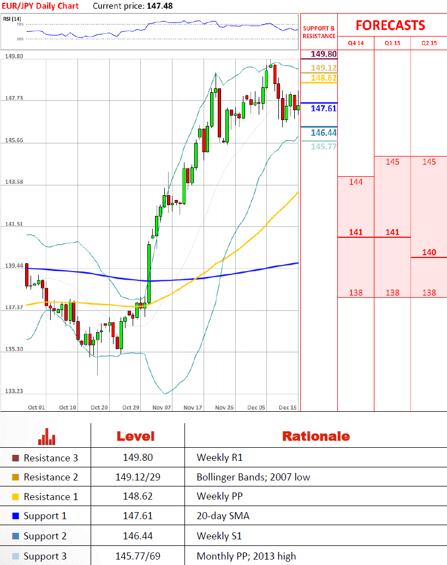This screenshot has width=447, height=565.
Task: Click the Weekly R1 rationale
Action: point(219,458)
